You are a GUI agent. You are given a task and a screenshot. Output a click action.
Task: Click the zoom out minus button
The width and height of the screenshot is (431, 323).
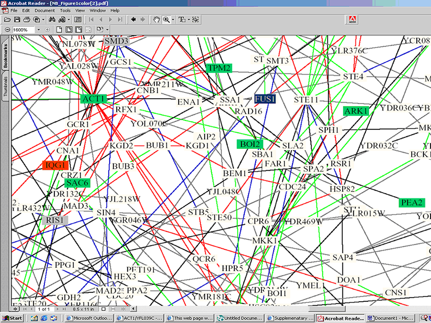(x=8, y=30)
